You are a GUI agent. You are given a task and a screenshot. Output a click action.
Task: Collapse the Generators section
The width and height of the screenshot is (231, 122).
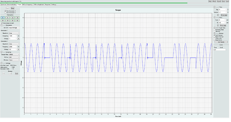click(1, 25)
